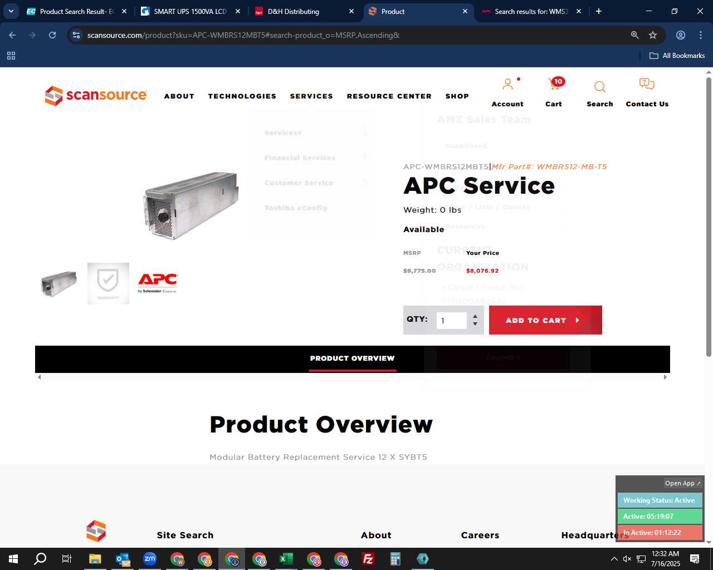Open Windows taskbar search
Viewport: 713px width, 570px height.
click(40, 559)
